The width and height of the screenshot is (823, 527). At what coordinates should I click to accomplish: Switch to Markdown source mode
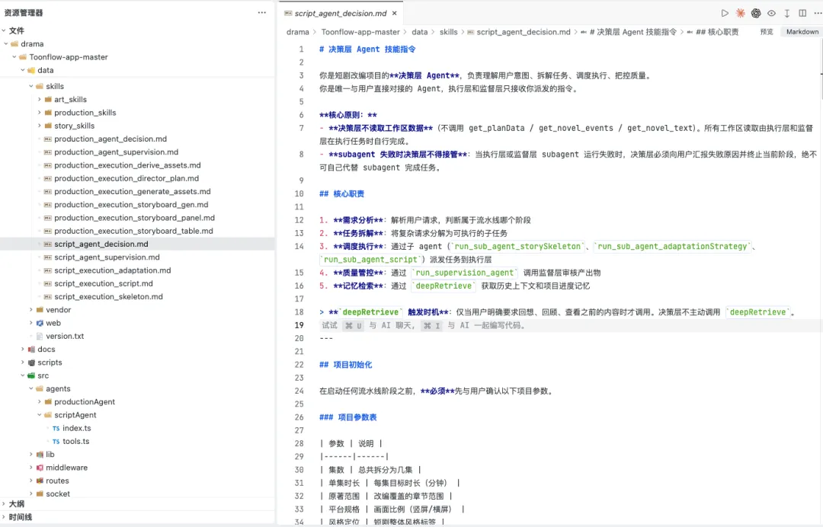(802, 32)
